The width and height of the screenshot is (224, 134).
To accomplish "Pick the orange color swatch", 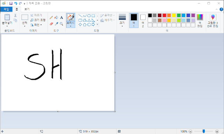I will coord(169,15).
